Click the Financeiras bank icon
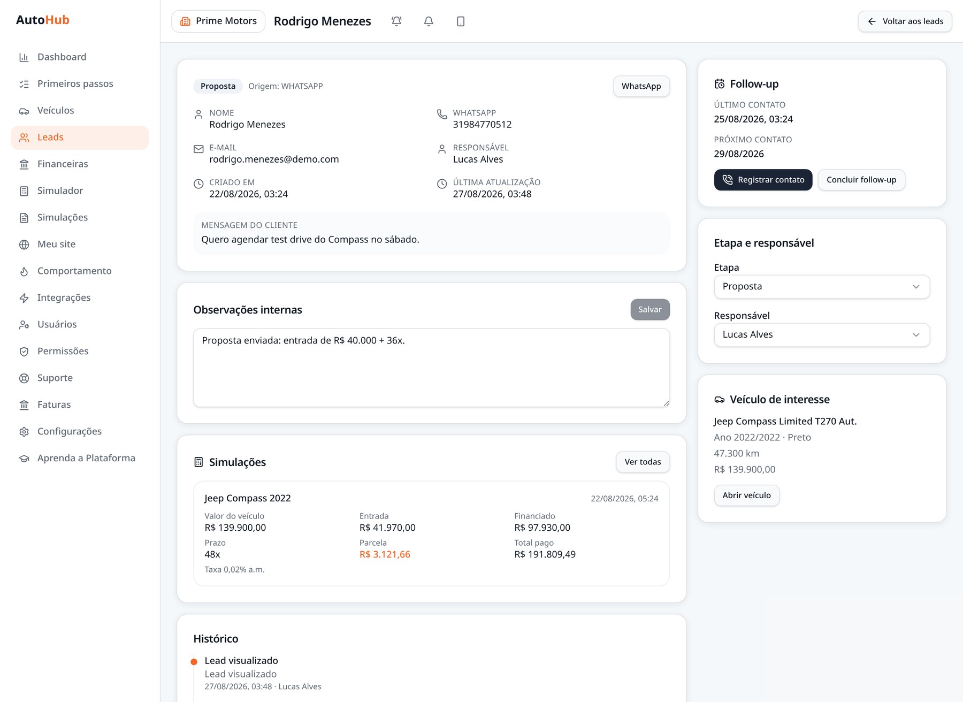Image resolution: width=963 pixels, height=702 pixels. 24,164
